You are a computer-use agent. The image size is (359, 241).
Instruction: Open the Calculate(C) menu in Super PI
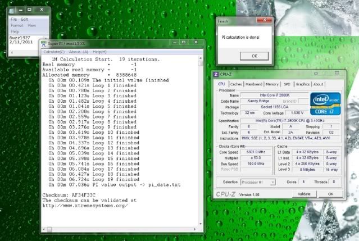[x=54, y=52]
